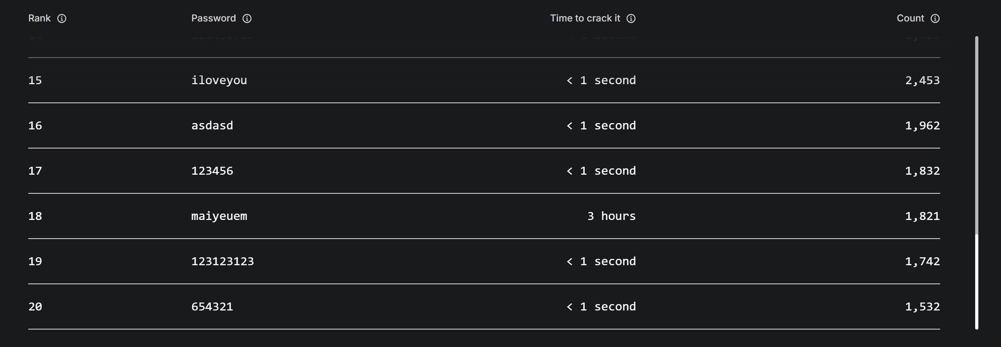Select the 1,532 count cell
The image size is (1001, 347).
pyautogui.click(x=922, y=307)
